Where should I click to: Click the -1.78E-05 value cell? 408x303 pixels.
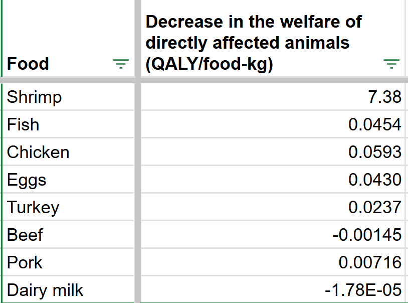pos(273,289)
